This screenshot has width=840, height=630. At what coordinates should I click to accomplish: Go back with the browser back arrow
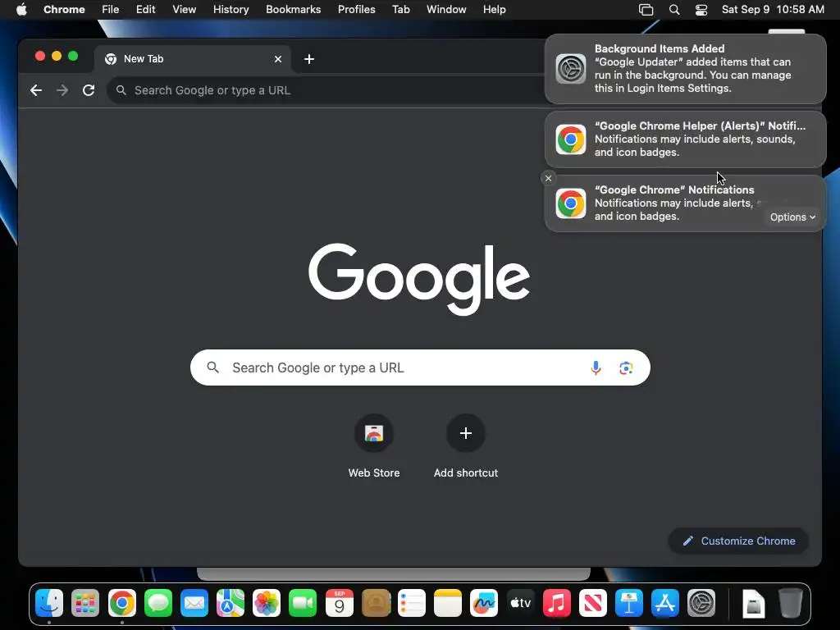point(36,90)
